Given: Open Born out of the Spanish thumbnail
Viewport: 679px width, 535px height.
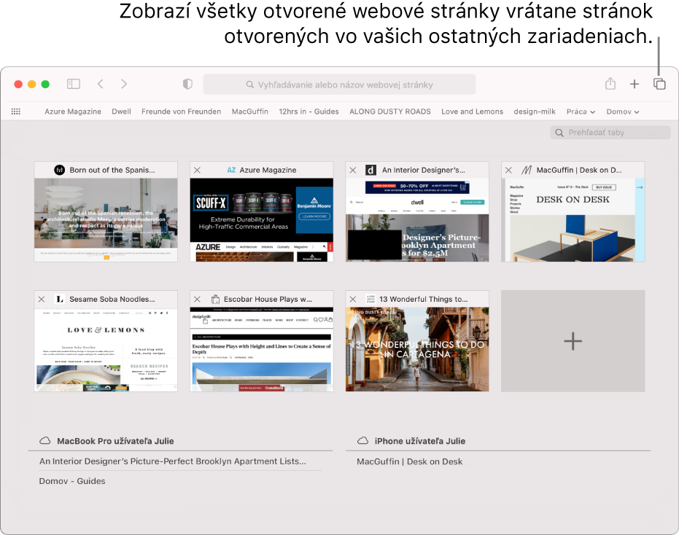Looking at the screenshot, I should click(x=106, y=220).
